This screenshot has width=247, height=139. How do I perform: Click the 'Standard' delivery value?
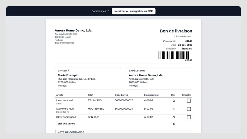coord(187,49)
